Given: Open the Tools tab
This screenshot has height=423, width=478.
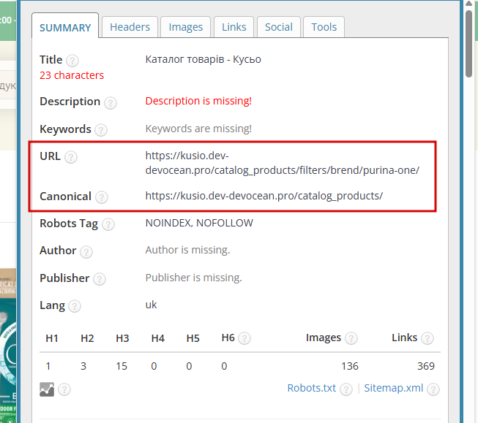Looking at the screenshot, I should (324, 27).
